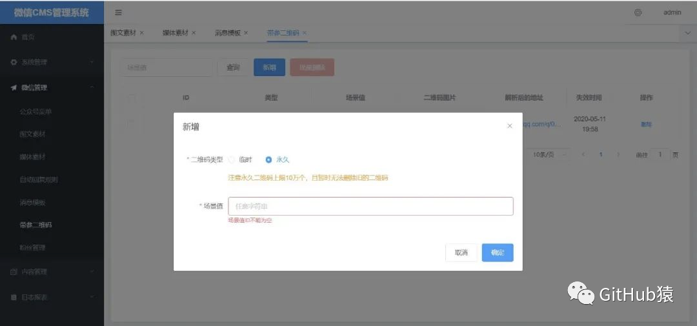697x326 pixels.
Task: Toggle the first table row checkbox
Action: [x=132, y=124]
